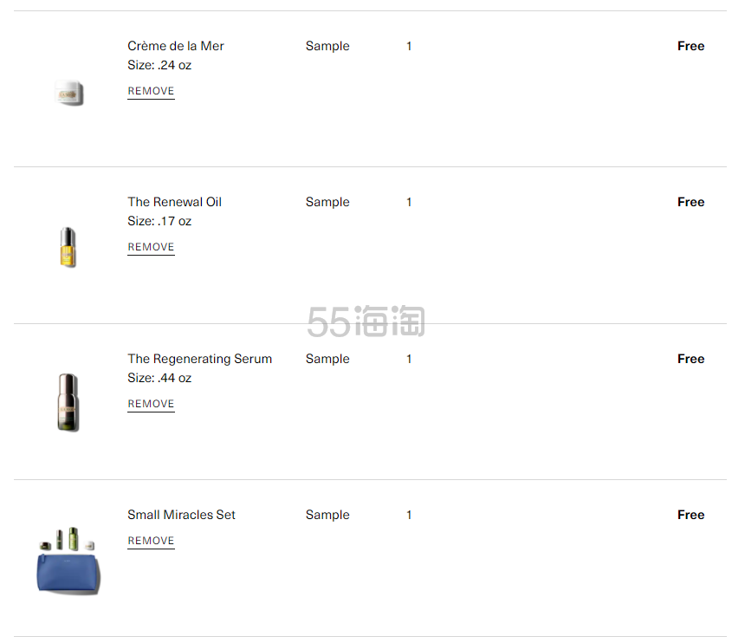Select the Free price for Small Miracles Set
The image size is (732, 643).
coord(691,515)
